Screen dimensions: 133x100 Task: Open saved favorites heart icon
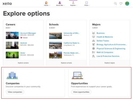point(121,3)
